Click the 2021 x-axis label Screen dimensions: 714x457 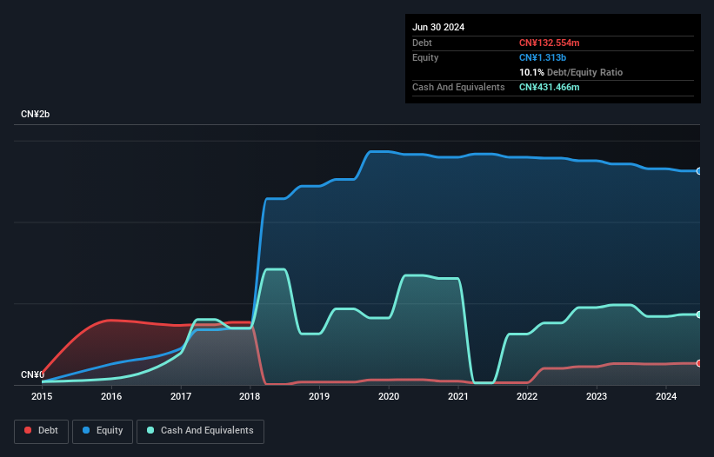(458, 396)
